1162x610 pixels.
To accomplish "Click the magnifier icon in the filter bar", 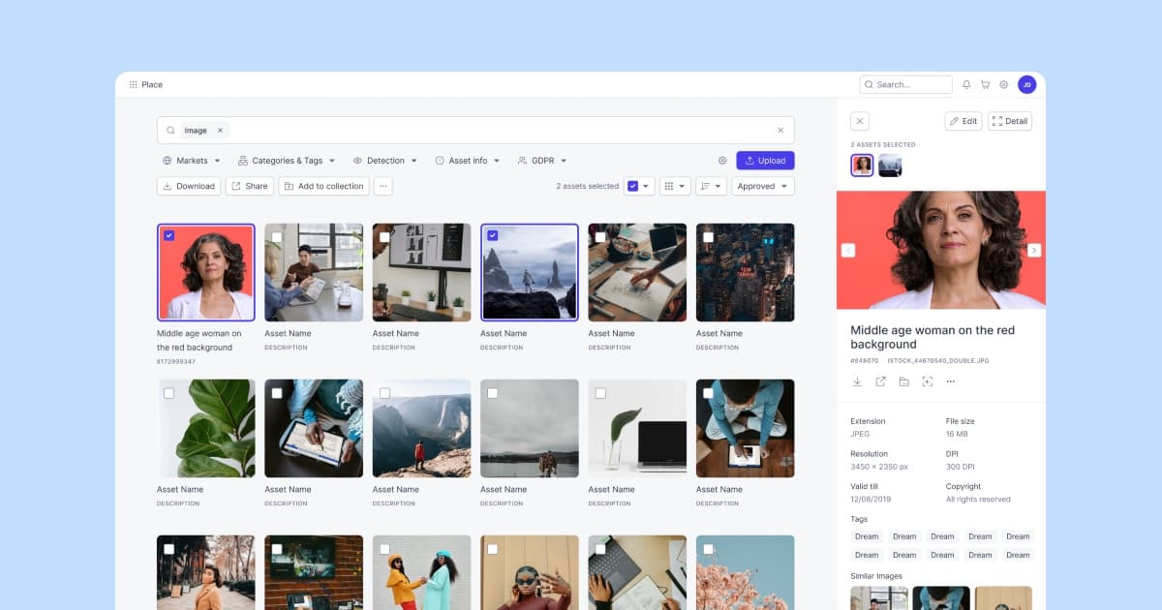I will (x=170, y=130).
